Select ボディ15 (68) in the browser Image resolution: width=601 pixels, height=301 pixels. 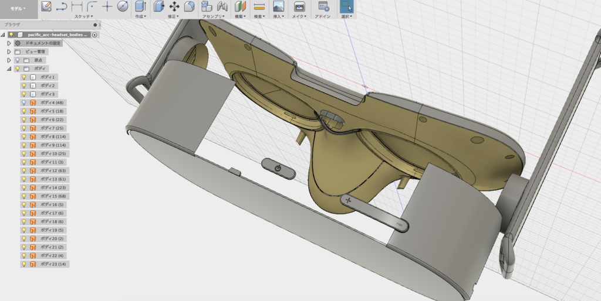click(53, 196)
